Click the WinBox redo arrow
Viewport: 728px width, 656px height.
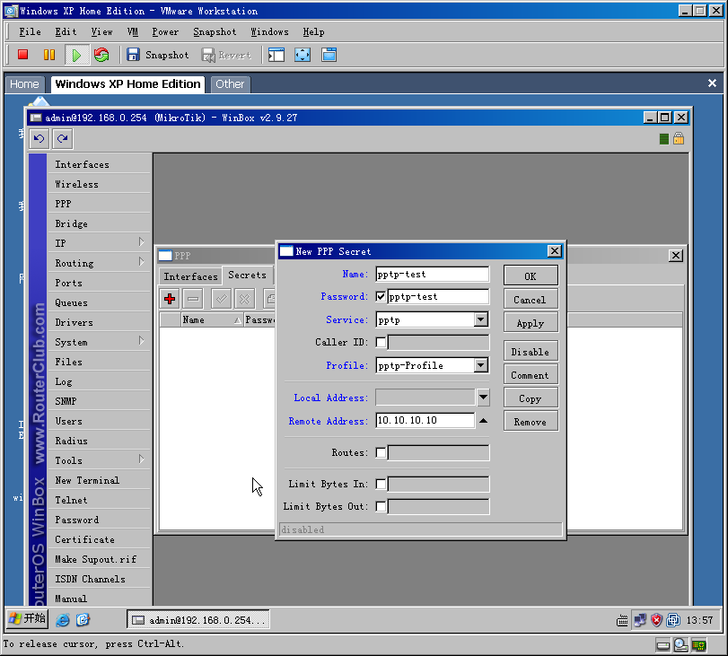[63, 138]
